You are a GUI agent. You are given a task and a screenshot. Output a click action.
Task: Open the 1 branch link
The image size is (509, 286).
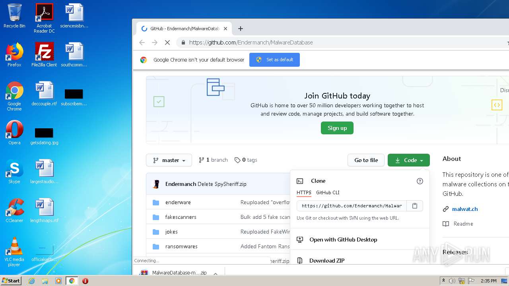[213, 160]
